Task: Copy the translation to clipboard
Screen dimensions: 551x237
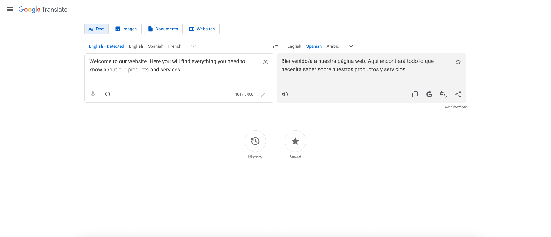Action: [x=415, y=94]
